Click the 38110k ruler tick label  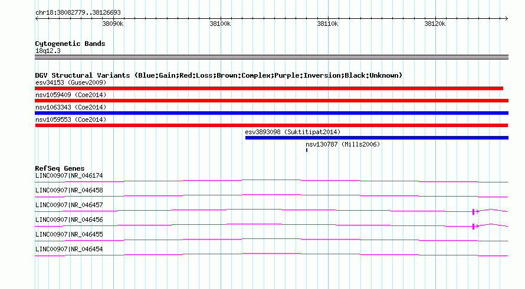click(327, 24)
